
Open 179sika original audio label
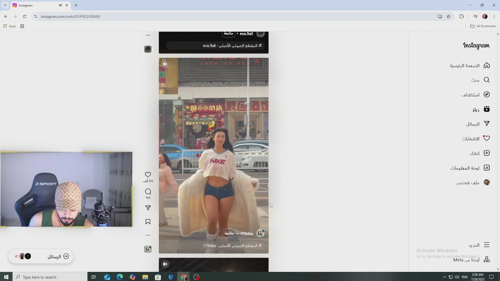[232, 246]
